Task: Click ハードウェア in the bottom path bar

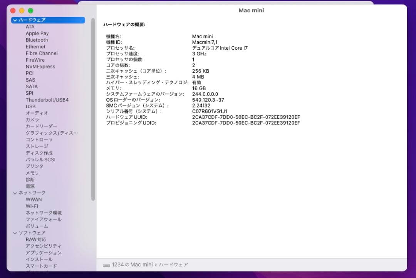Action: click(173, 265)
